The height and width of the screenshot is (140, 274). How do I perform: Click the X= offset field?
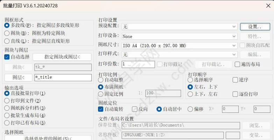(x=230, y=109)
